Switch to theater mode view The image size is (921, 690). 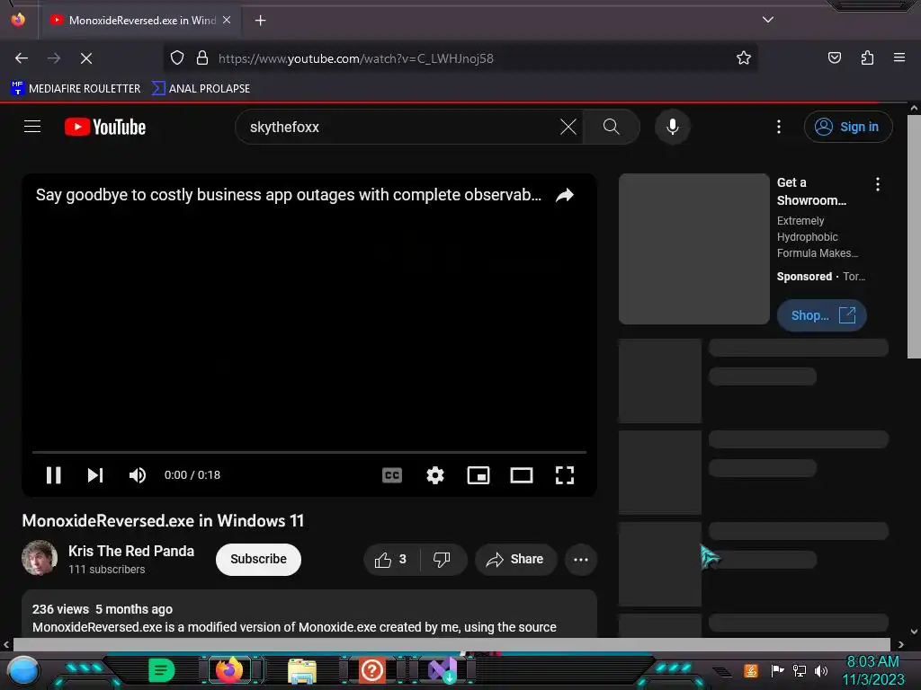(522, 475)
